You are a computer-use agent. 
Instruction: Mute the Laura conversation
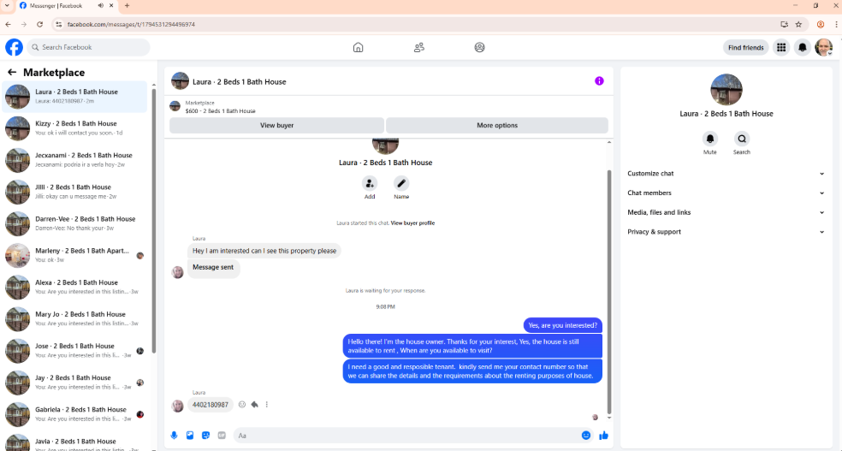click(x=710, y=139)
